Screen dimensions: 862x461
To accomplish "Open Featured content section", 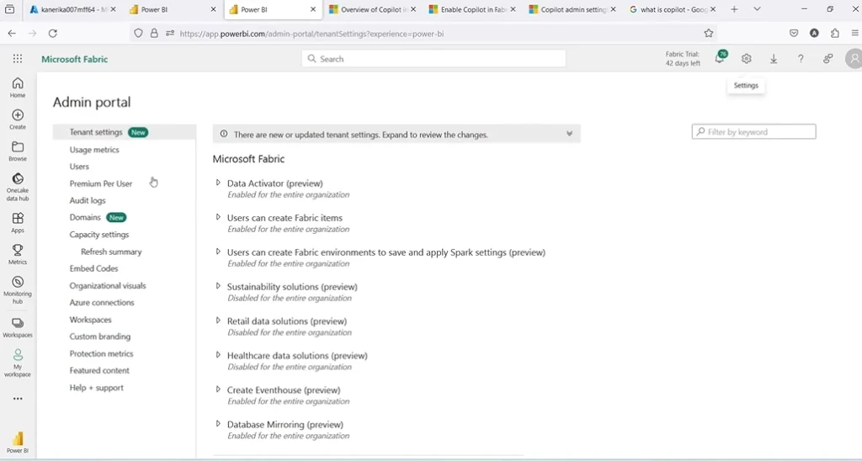I will coord(99,371).
